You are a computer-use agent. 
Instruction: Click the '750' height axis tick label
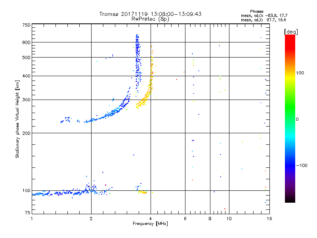(26, 25)
